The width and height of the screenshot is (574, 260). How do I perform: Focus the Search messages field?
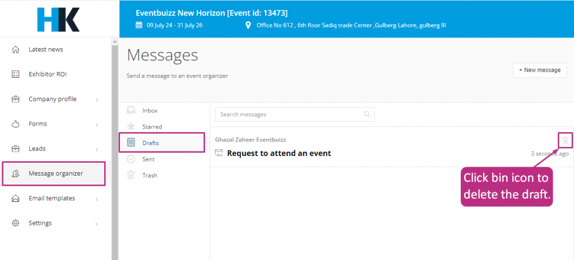[x=295, y=114]
